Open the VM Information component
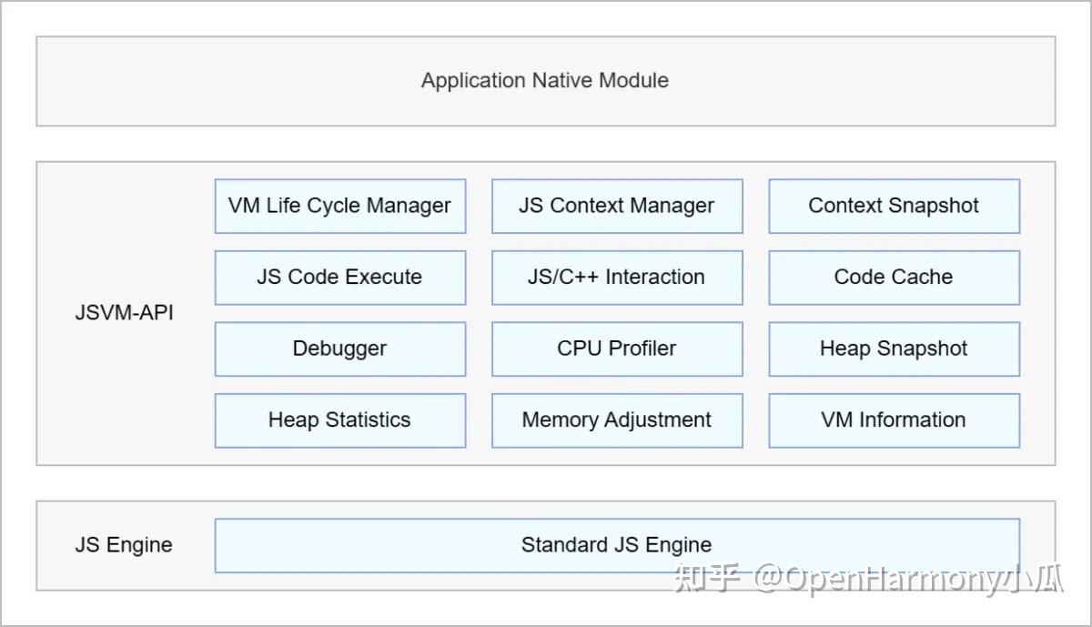Viewport: 1092px width, 627px height. point(893,420)
